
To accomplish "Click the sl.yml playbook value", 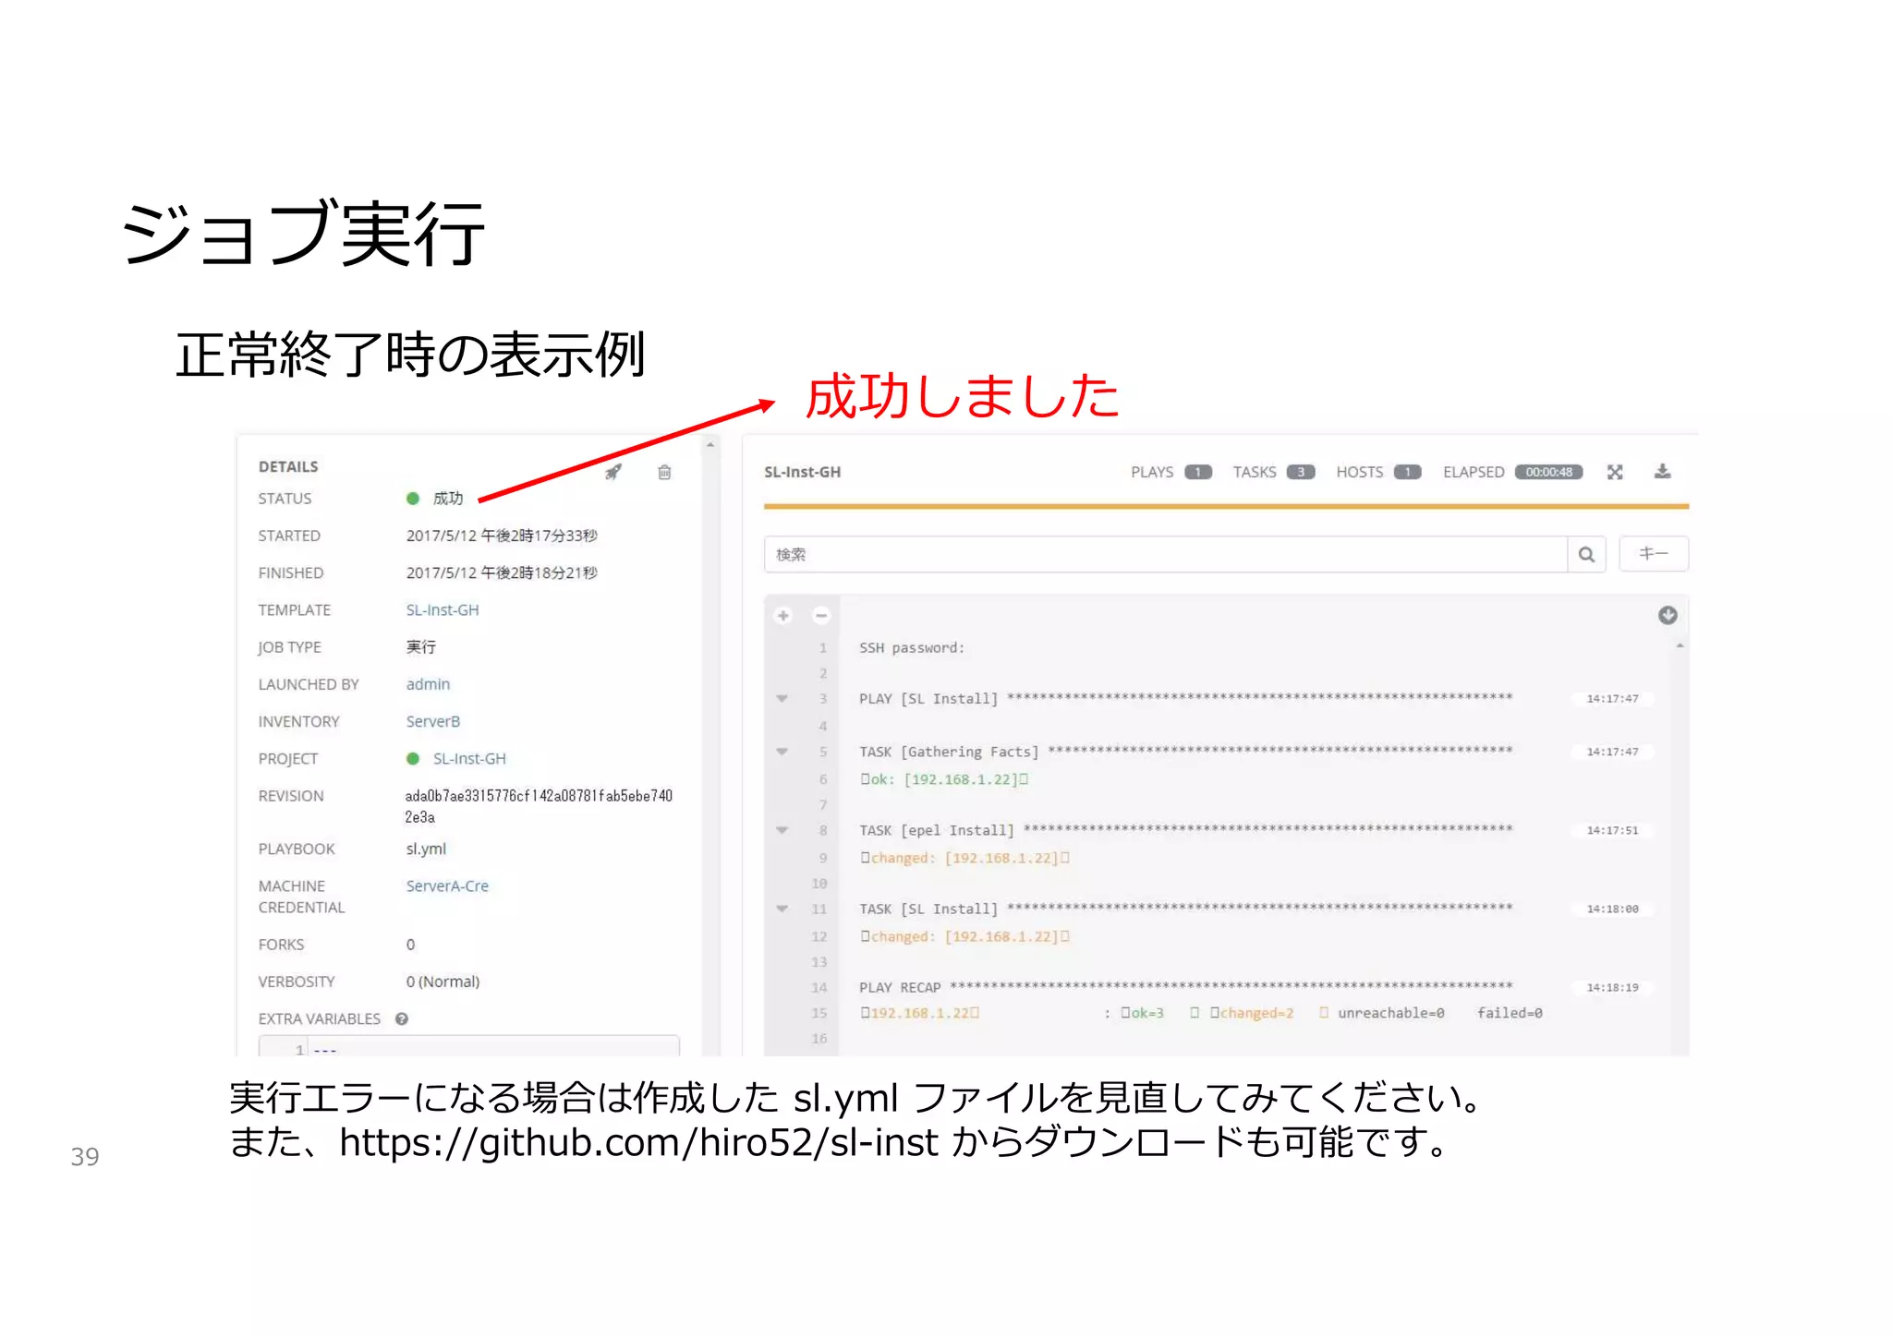I will coord(426,849).
